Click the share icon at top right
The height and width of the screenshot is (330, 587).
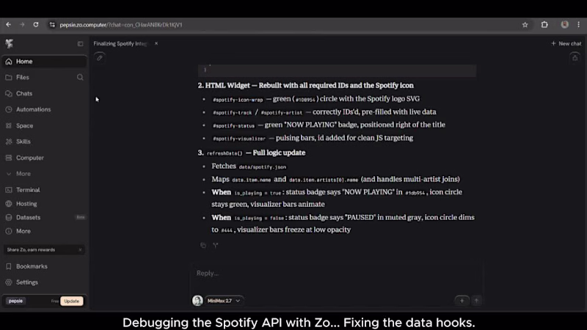point(575,58)
